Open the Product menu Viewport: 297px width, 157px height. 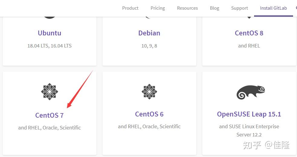pyautogui.click(x=130, y=8)
